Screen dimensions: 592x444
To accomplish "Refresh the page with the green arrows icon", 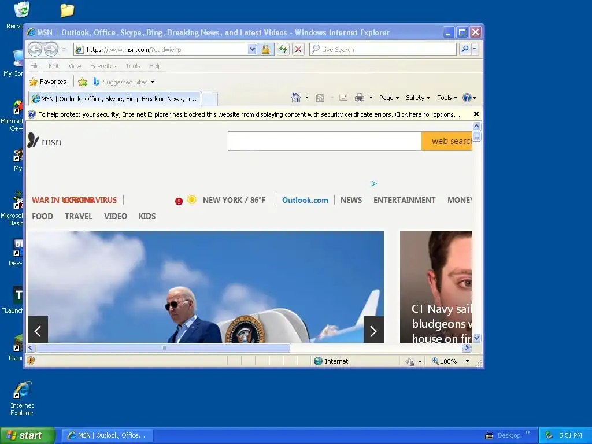I will click(283, 50).
